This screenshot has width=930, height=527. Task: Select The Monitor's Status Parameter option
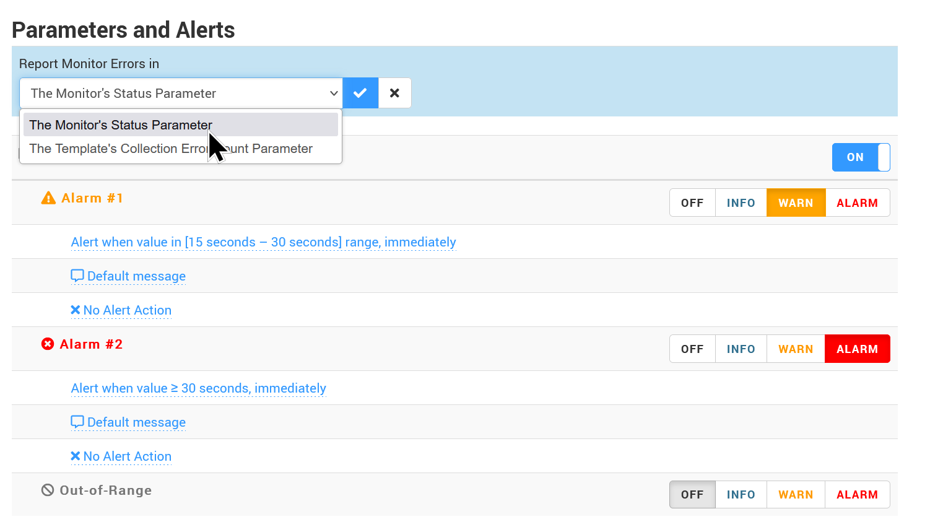(x=121, y=125)
